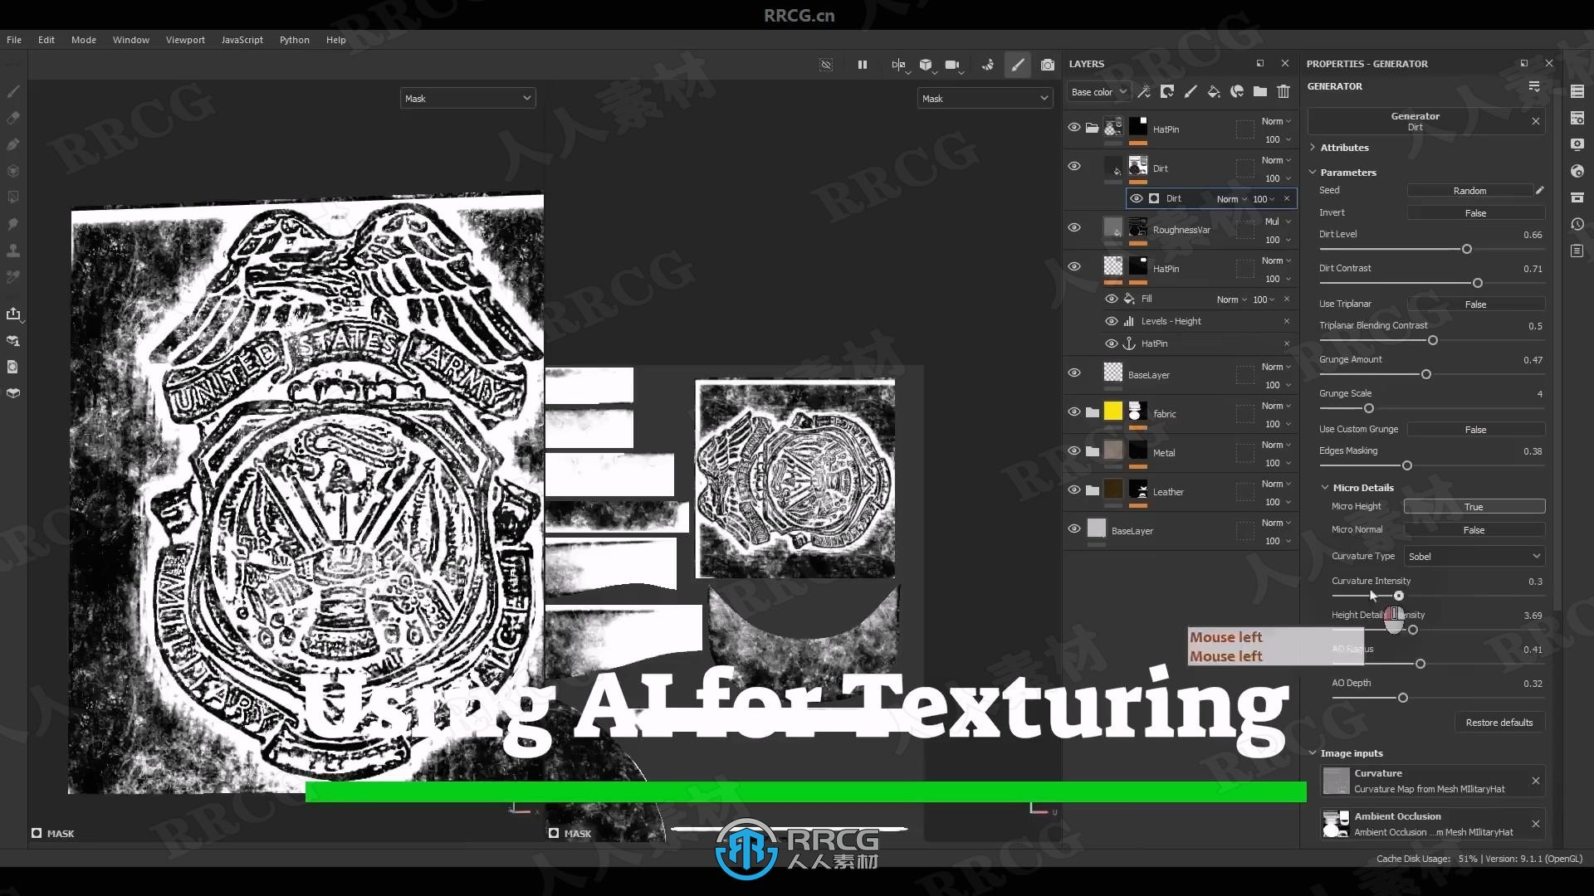This screenshot has height=896, width=1594.
Task: Open the Python menu
Action: pyautogui.click(x=295, y=40)
